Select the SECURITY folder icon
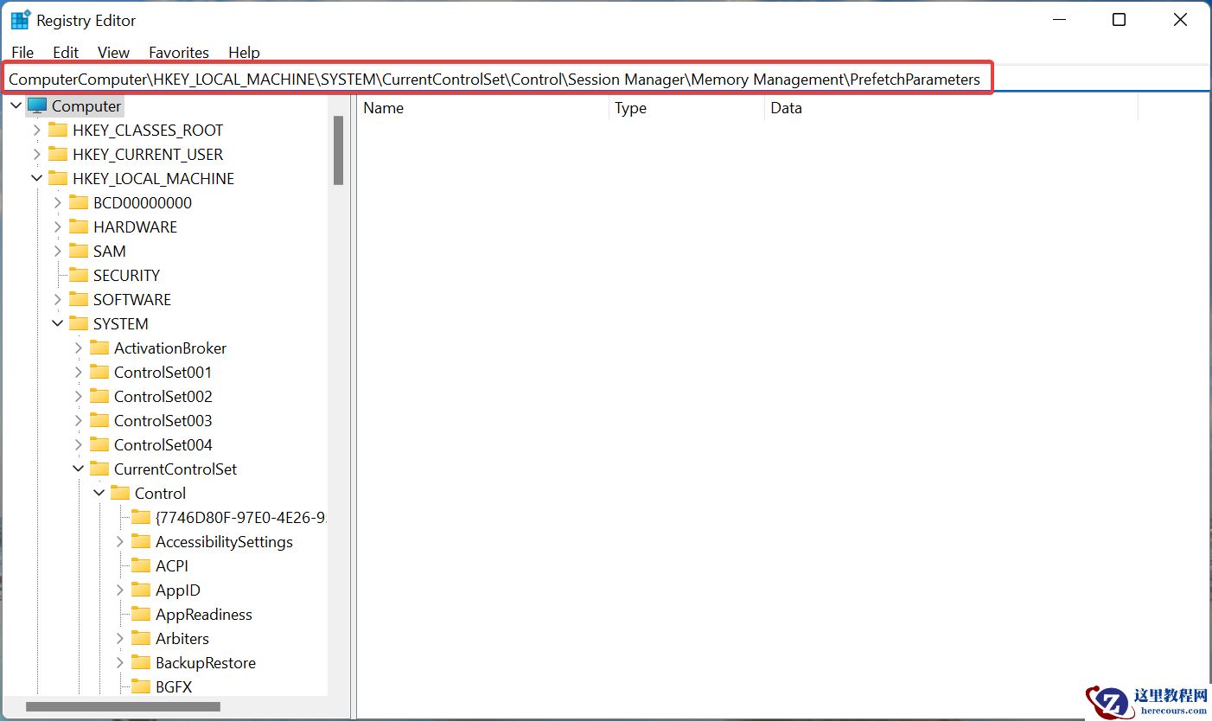The height and width of the screenshot is (721, 1212). 79,275
